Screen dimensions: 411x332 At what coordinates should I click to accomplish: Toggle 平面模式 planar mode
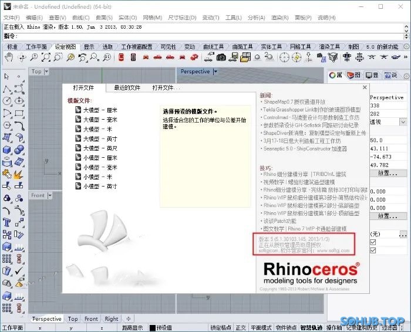coord(261,328)
